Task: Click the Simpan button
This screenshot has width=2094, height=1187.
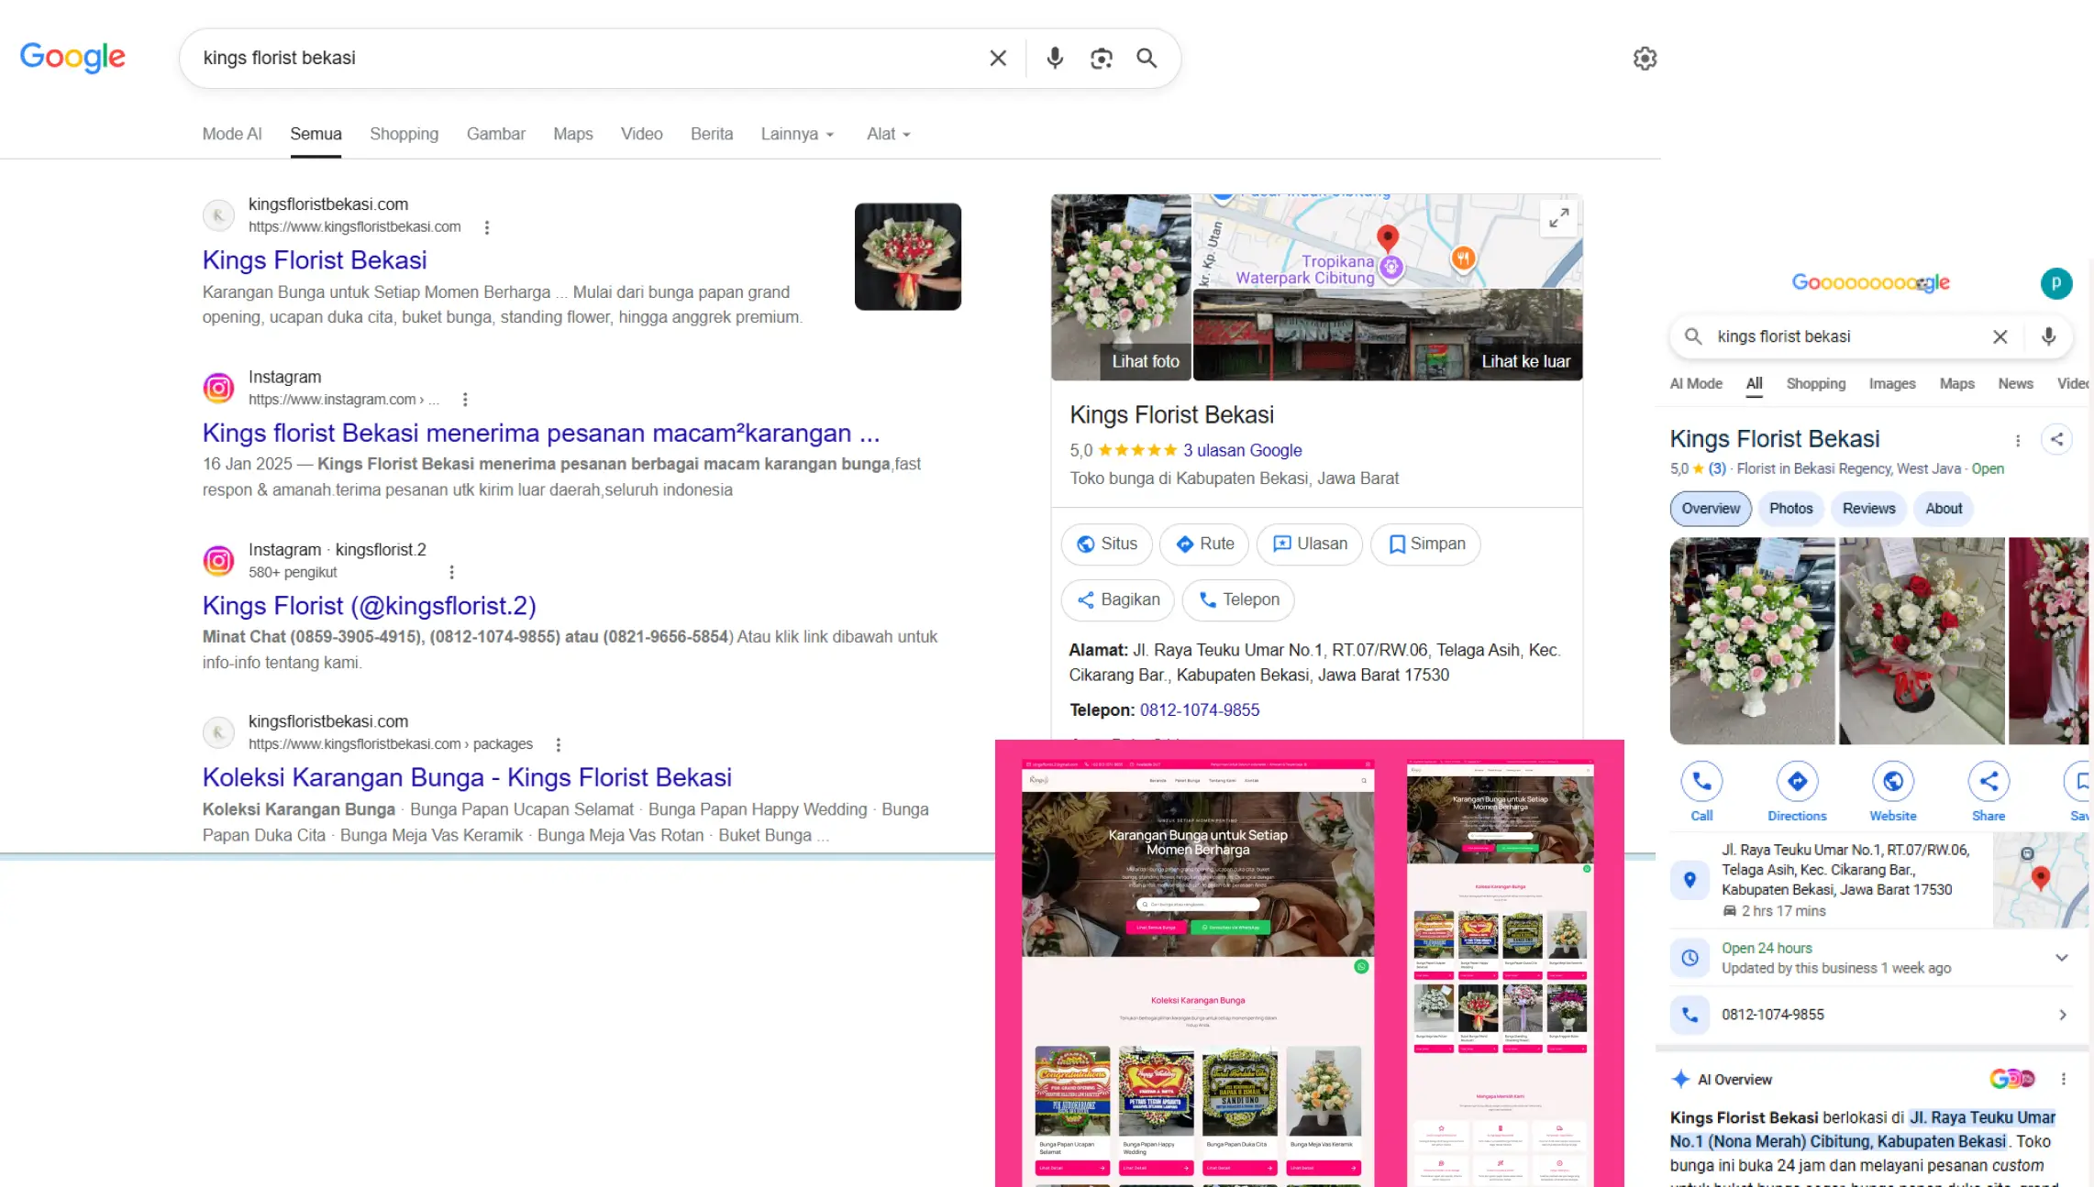Action: [x=1425, y=544]
